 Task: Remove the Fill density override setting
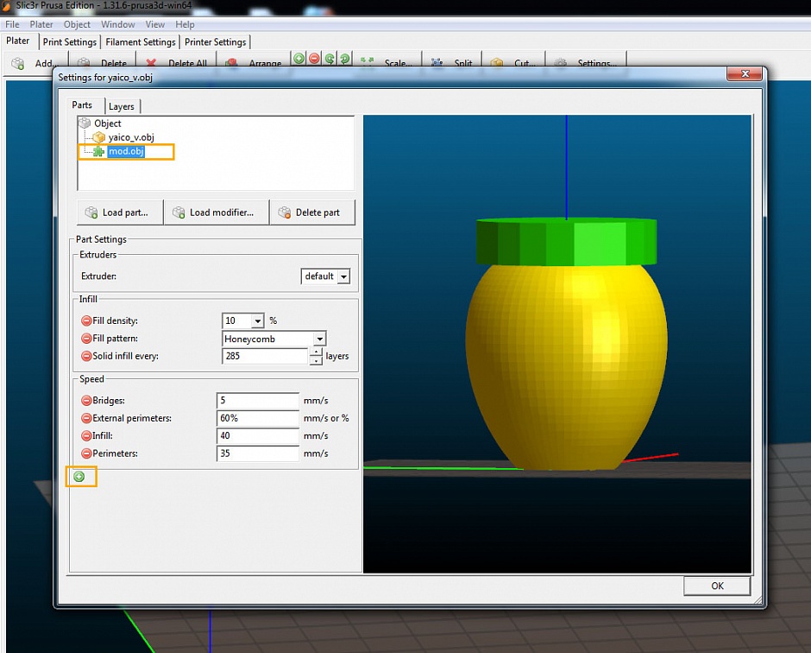tap(85, 320)
